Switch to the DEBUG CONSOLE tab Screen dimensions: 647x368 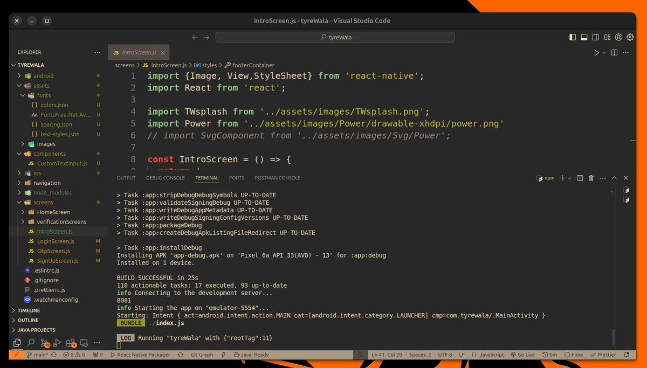[166, 178]
